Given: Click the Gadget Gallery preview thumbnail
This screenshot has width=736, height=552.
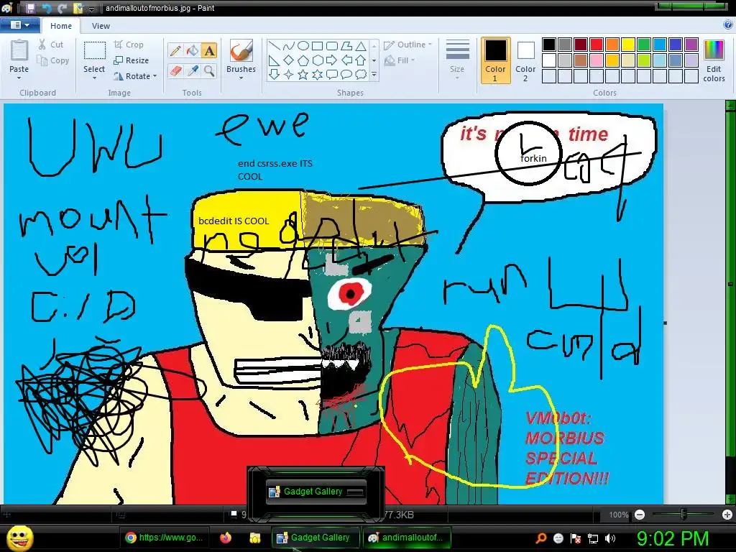Looking at the screenshot, I should 316,492.
